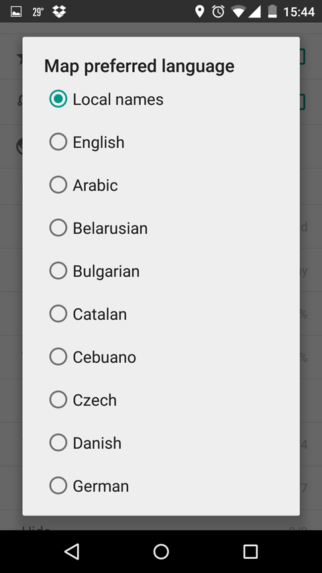Select Bulgarian language option
The height and width of the screenshot is (573, 322).
pyautogui.click(x=58, y=271)
